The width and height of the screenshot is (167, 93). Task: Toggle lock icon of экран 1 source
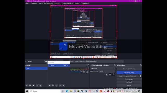coord(68,65)
